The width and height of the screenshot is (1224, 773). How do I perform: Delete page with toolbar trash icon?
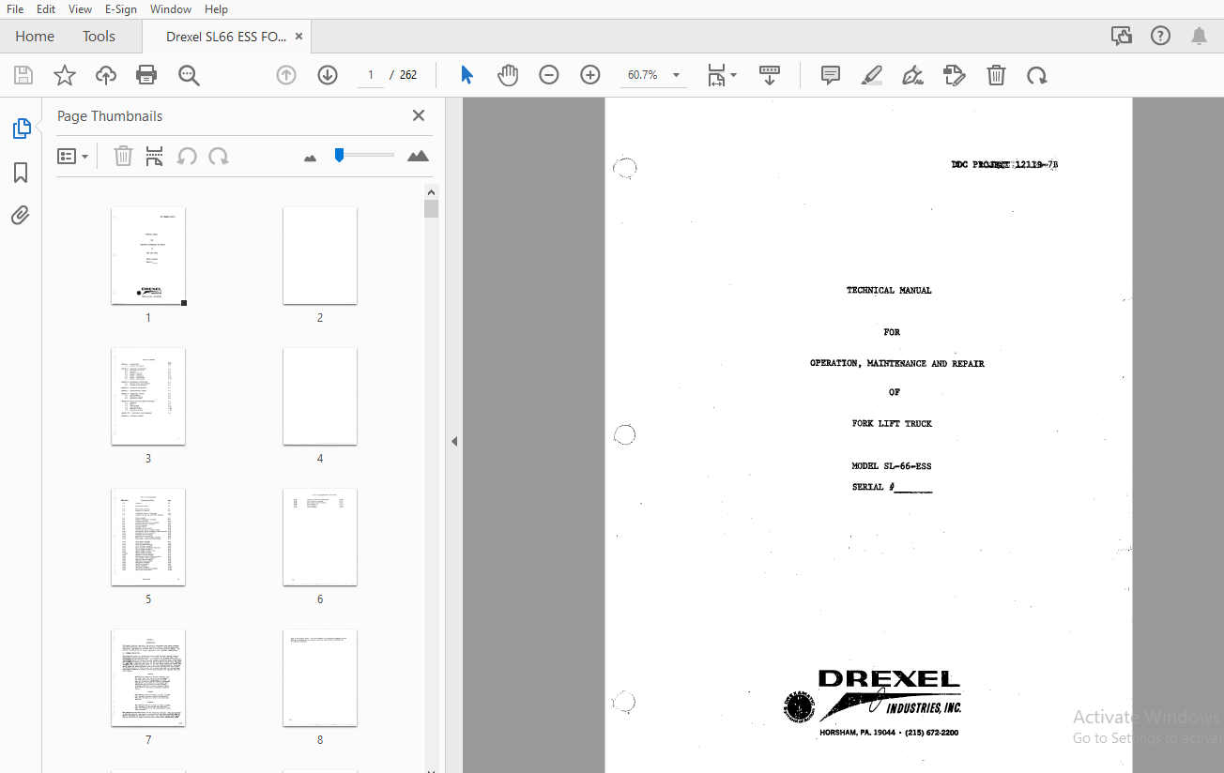[x=996, y=75]
